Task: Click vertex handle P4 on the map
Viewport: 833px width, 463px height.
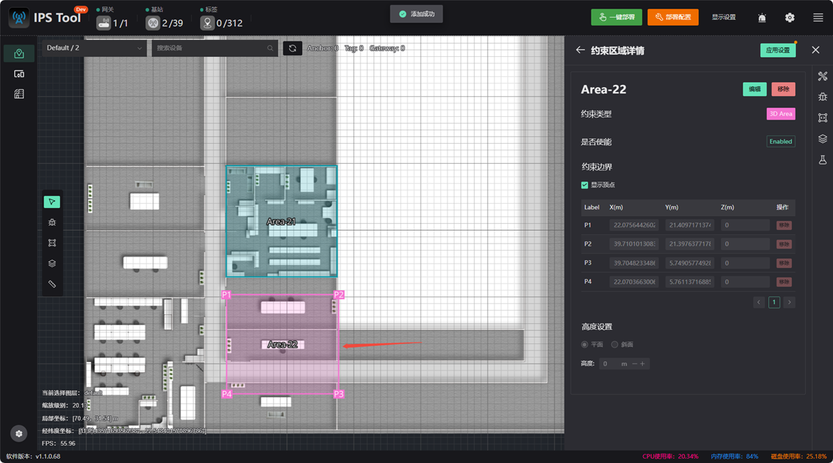Action: tap(227, 394)
